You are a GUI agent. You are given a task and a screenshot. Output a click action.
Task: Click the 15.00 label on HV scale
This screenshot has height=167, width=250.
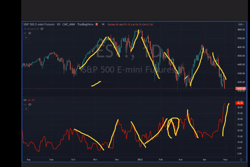(x=240, y=137)
